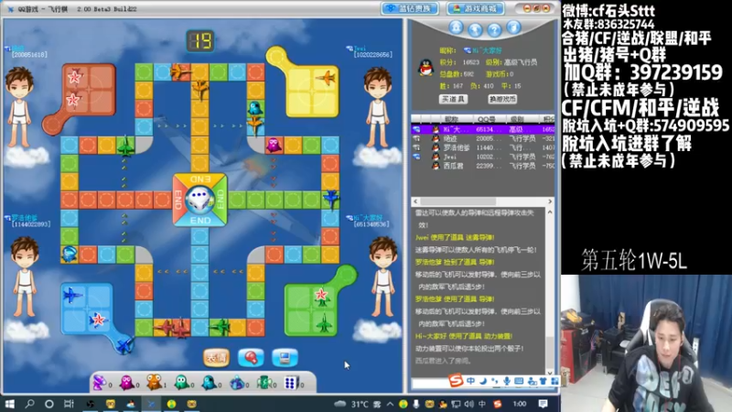Open 蓝钻贵族 button in title bar
732x412 pixels.
coord(410,8)
